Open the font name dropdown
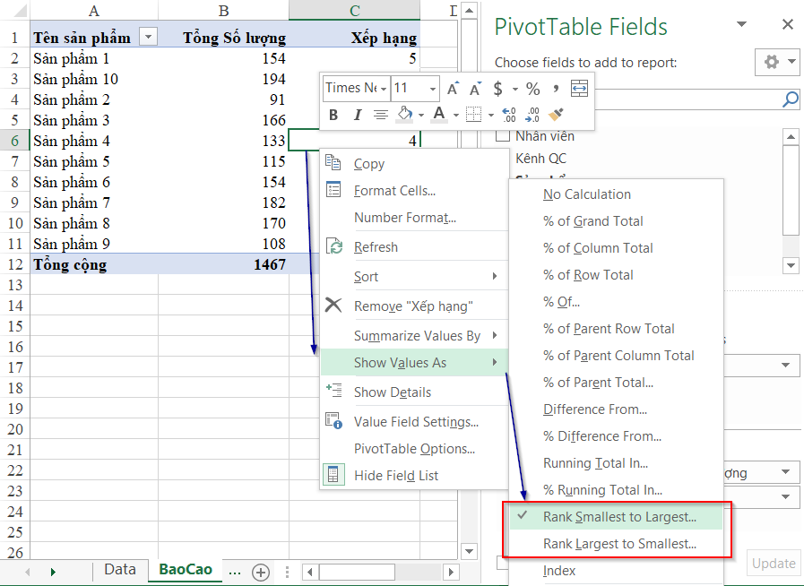 pyautogui.click(x=383, y=88)
